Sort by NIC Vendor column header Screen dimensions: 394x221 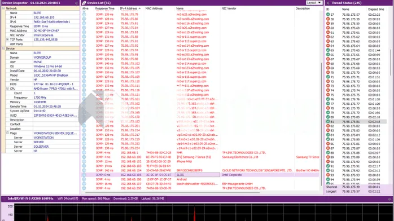(x=229, y=8)
